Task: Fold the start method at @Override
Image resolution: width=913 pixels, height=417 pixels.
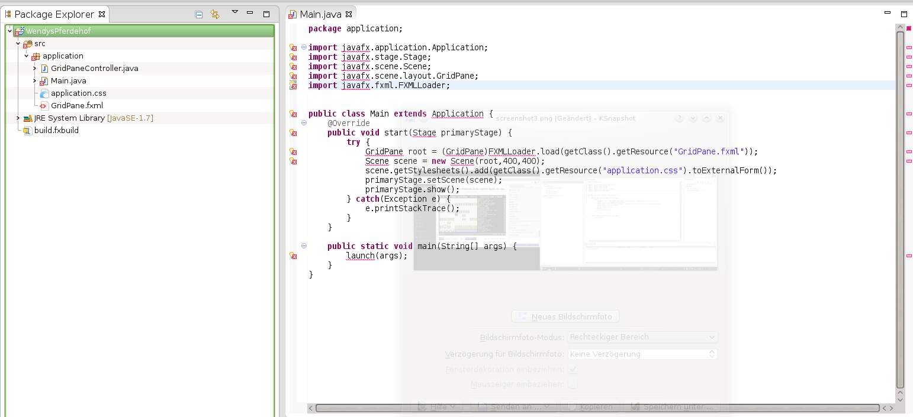Action: 304,123
